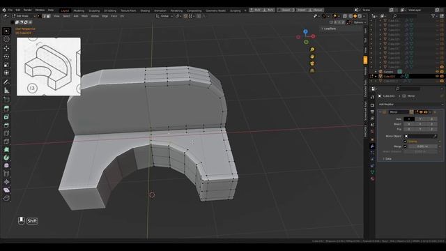Open the File menu
The width and height of the screenshot is (446, 251).
pyautogui.click(x=10, y=10)
